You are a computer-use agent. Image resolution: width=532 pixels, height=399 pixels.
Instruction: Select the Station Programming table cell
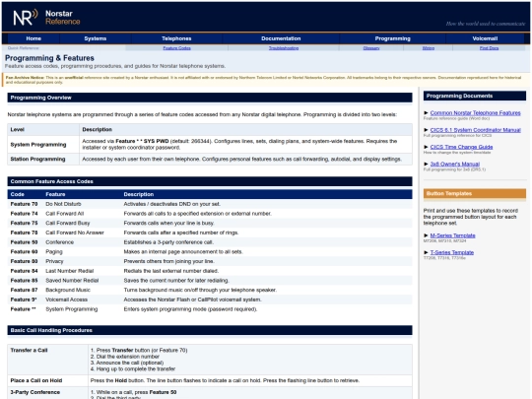[x=43, y=160]
